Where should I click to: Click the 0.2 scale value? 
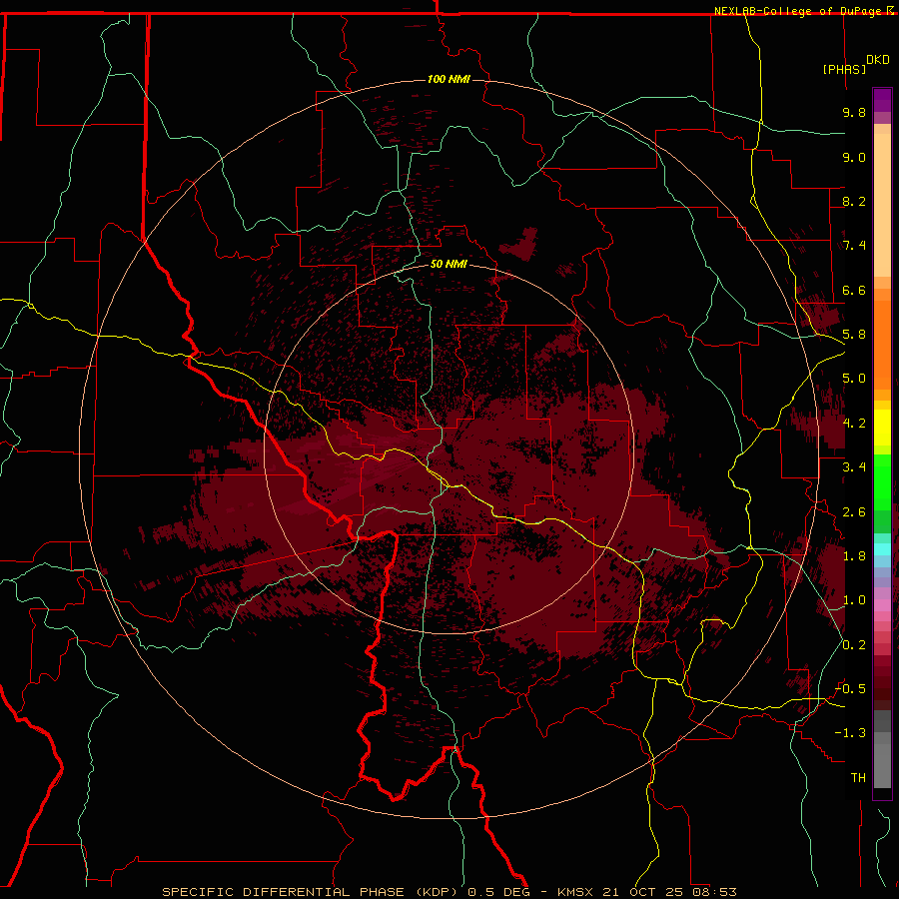854,645
